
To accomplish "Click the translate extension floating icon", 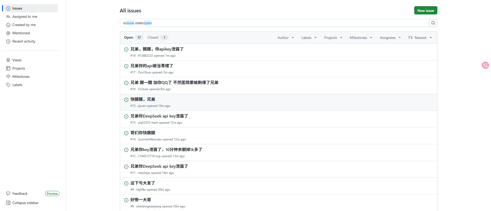I will (485, 65).
